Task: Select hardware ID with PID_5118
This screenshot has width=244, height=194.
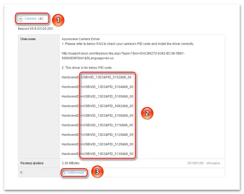Action: click(97, 125)
